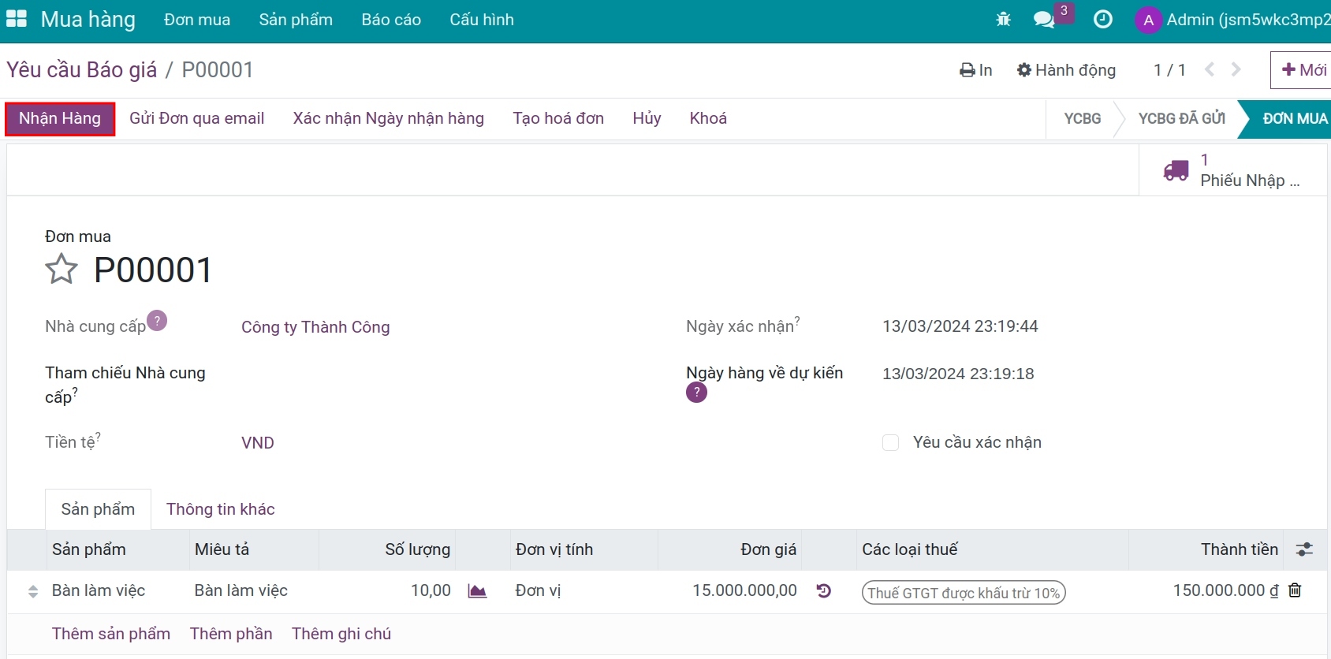Open the conversations chat icon
The width and height of the screenshot is (1331, 659).
coord(1045,19)
